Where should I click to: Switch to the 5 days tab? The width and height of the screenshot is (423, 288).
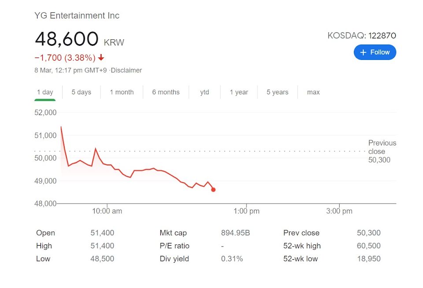pos(81,92)
